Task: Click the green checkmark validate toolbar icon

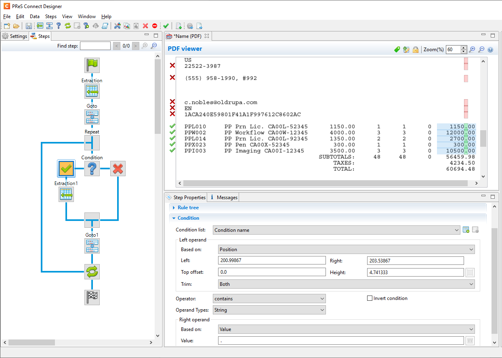Action: [x=166, y=26]
